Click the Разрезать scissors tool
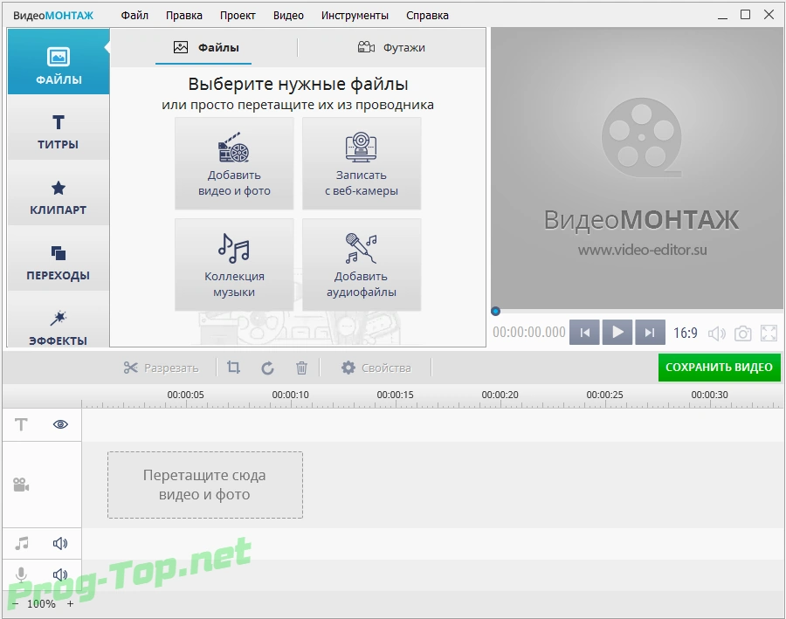This screenshot has height=619, width=786. click(161, 368)
